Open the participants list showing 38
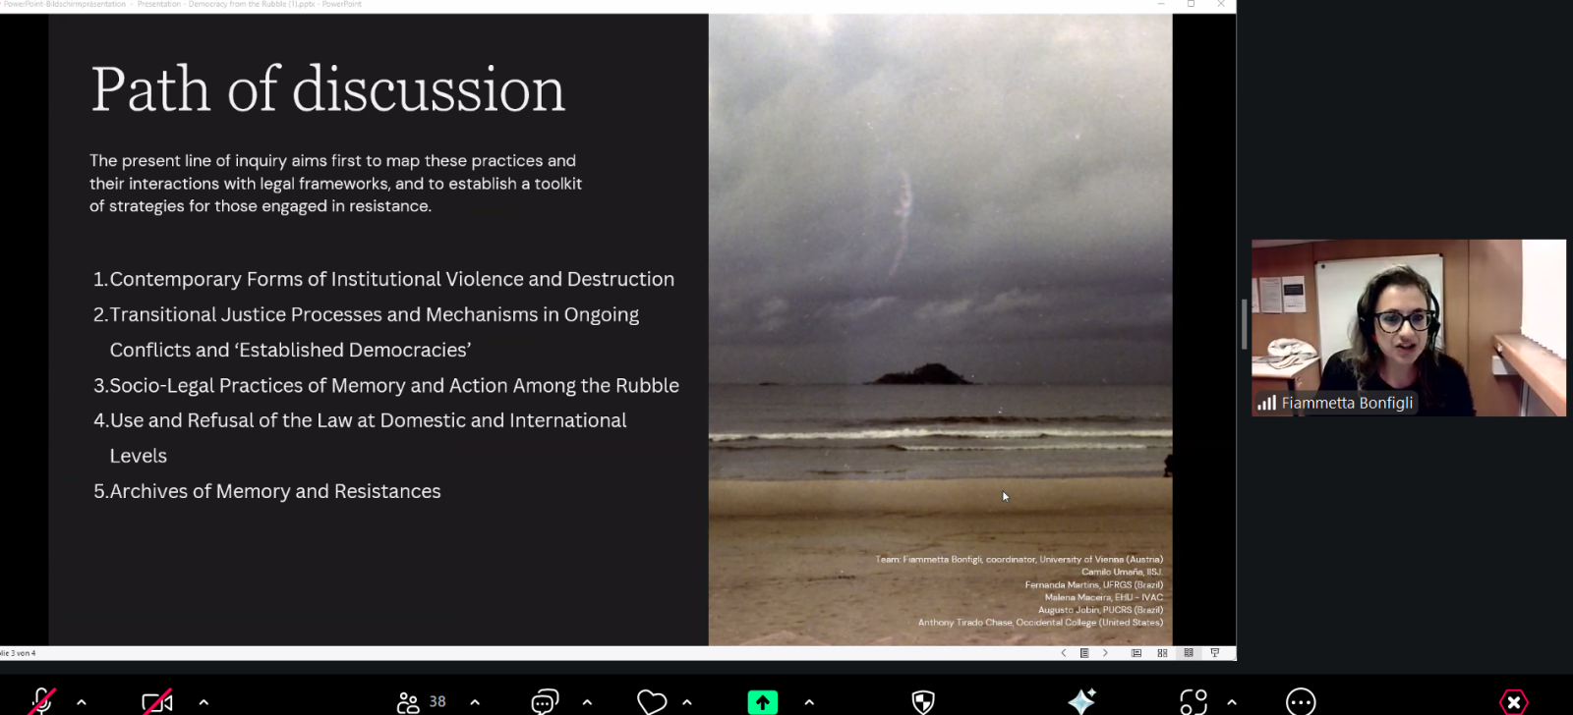 [x=422, y=701]
